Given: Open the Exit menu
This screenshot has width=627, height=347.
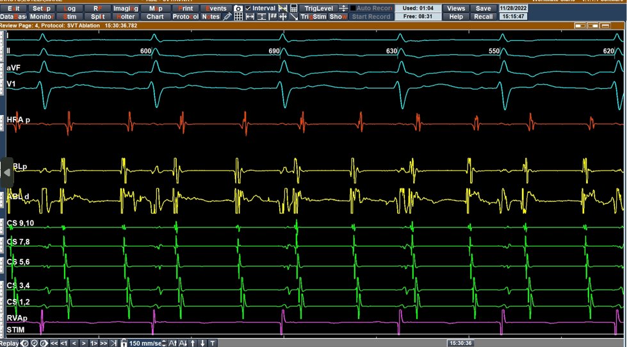Looking at the screenshot, I should coord(13,8).
